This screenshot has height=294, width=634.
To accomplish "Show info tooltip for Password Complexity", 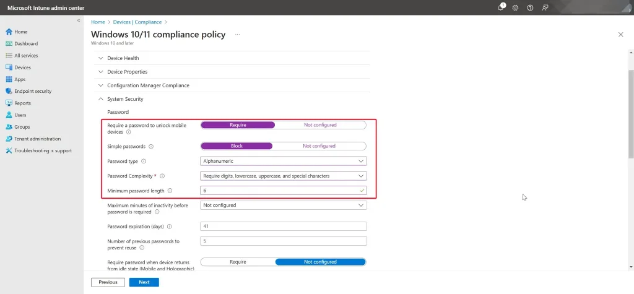I will pos(162,176).
